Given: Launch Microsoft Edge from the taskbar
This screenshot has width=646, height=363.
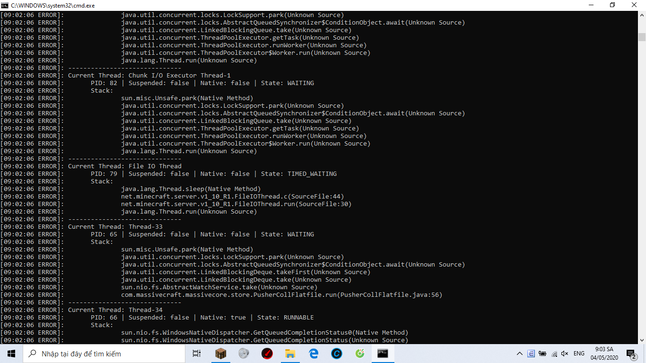Looking at the screenshot, I should coord(314,354).
